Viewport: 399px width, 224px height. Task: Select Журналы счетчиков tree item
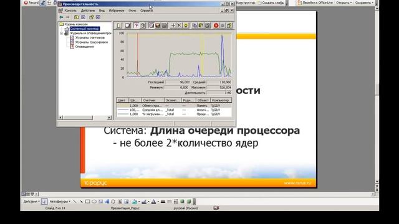pyautogui.click(x=90, y=37)
